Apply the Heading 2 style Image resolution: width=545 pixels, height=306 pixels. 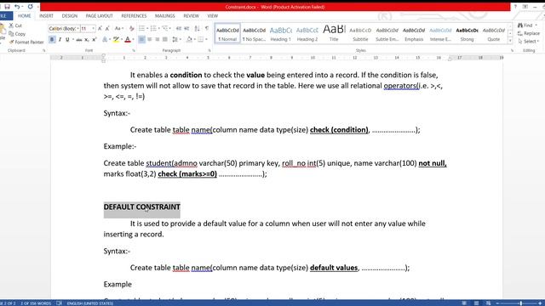307,34
